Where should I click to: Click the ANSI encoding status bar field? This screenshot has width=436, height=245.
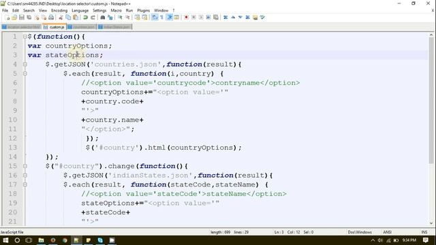point(388,232)
